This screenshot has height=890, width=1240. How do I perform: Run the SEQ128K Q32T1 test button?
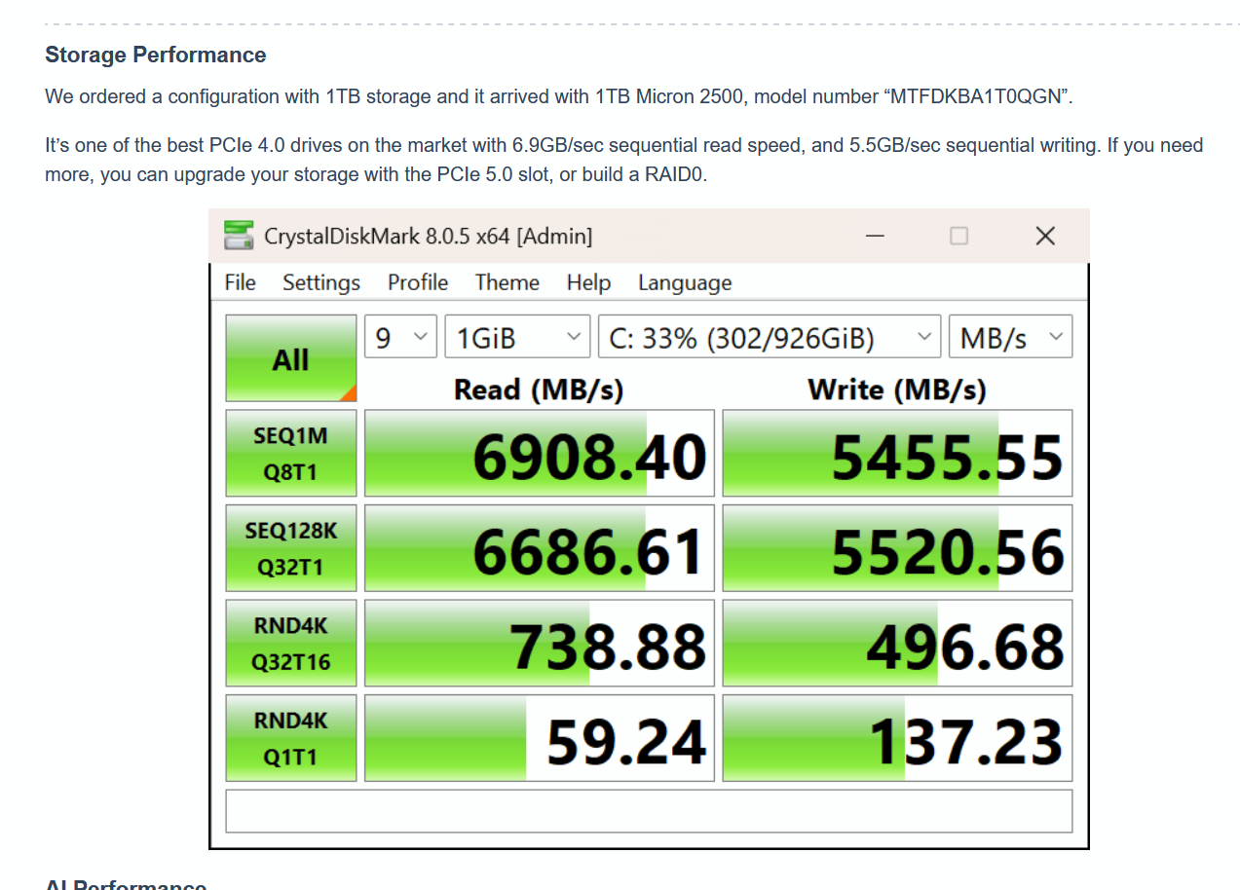(x=291, y=548)
